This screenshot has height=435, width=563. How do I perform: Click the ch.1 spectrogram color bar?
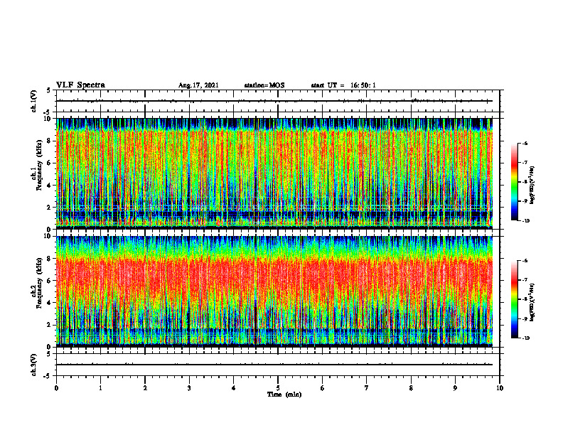[514, 182]
